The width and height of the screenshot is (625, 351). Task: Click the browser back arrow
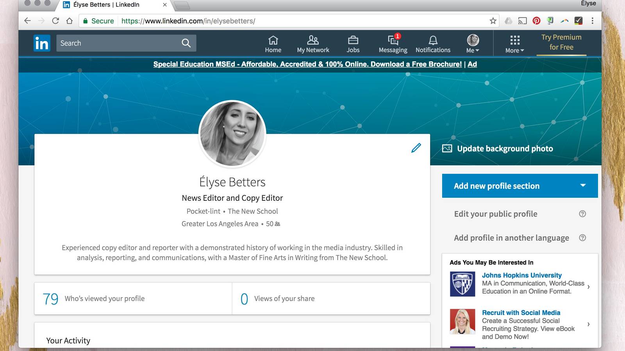(27, 21)
